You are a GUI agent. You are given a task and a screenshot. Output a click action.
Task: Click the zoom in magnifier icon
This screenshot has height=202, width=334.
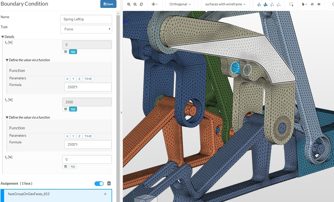click(129, 4)
